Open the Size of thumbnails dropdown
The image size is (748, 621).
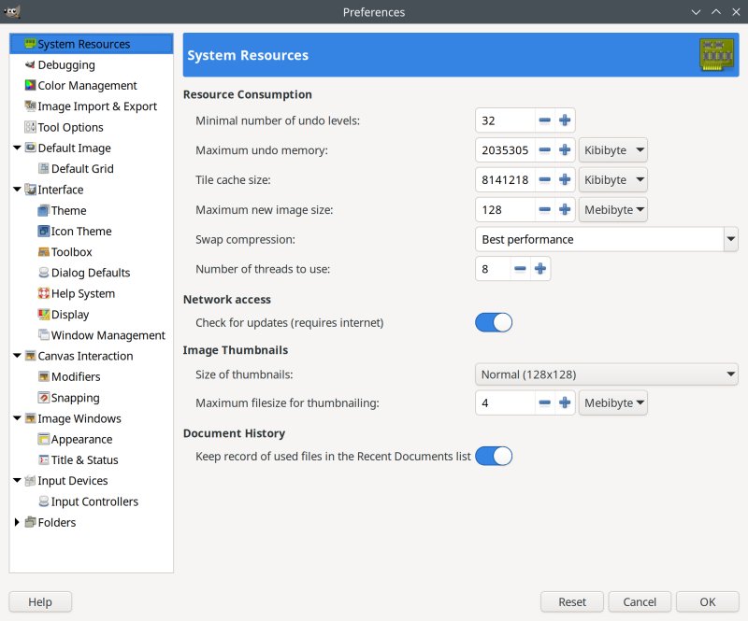coord(606,374)
